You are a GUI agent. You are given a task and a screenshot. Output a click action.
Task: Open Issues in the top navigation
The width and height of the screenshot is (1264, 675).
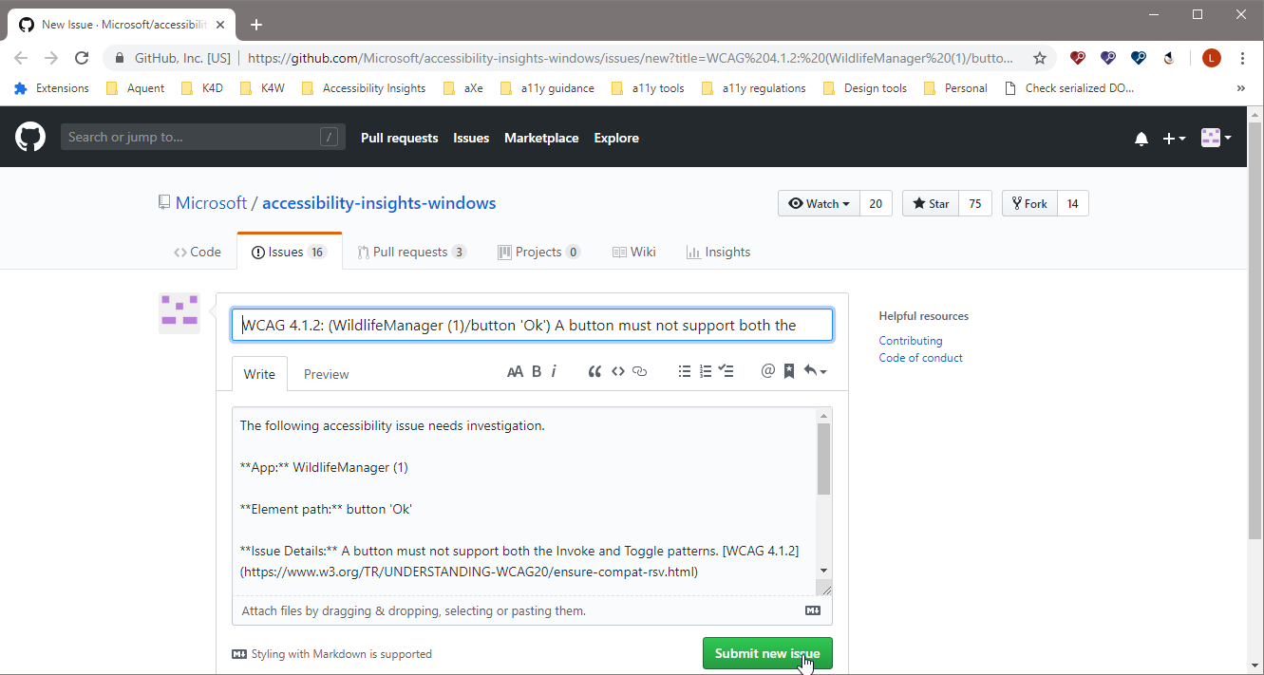click(471, 138)
